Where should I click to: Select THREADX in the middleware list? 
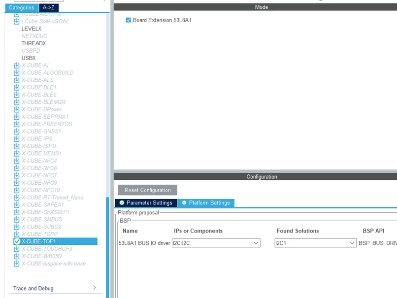(x=33, y=43)
